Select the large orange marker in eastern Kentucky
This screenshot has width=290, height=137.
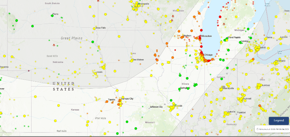(x=260, y=106)
